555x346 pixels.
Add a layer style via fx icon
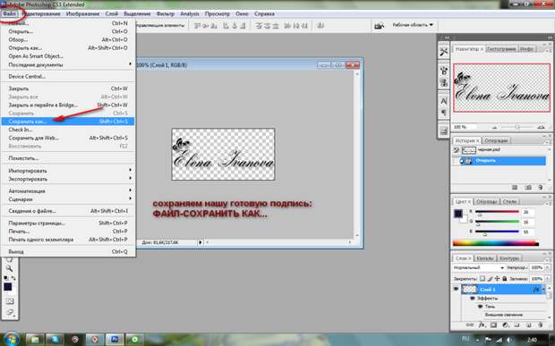tap(482, 325)
